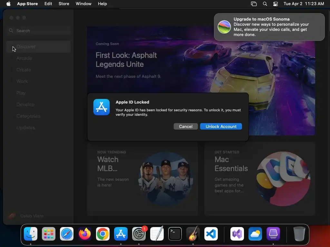Click the search magnifier in sidebar
This screenshot has height=247, width=330.
[11, 31]
